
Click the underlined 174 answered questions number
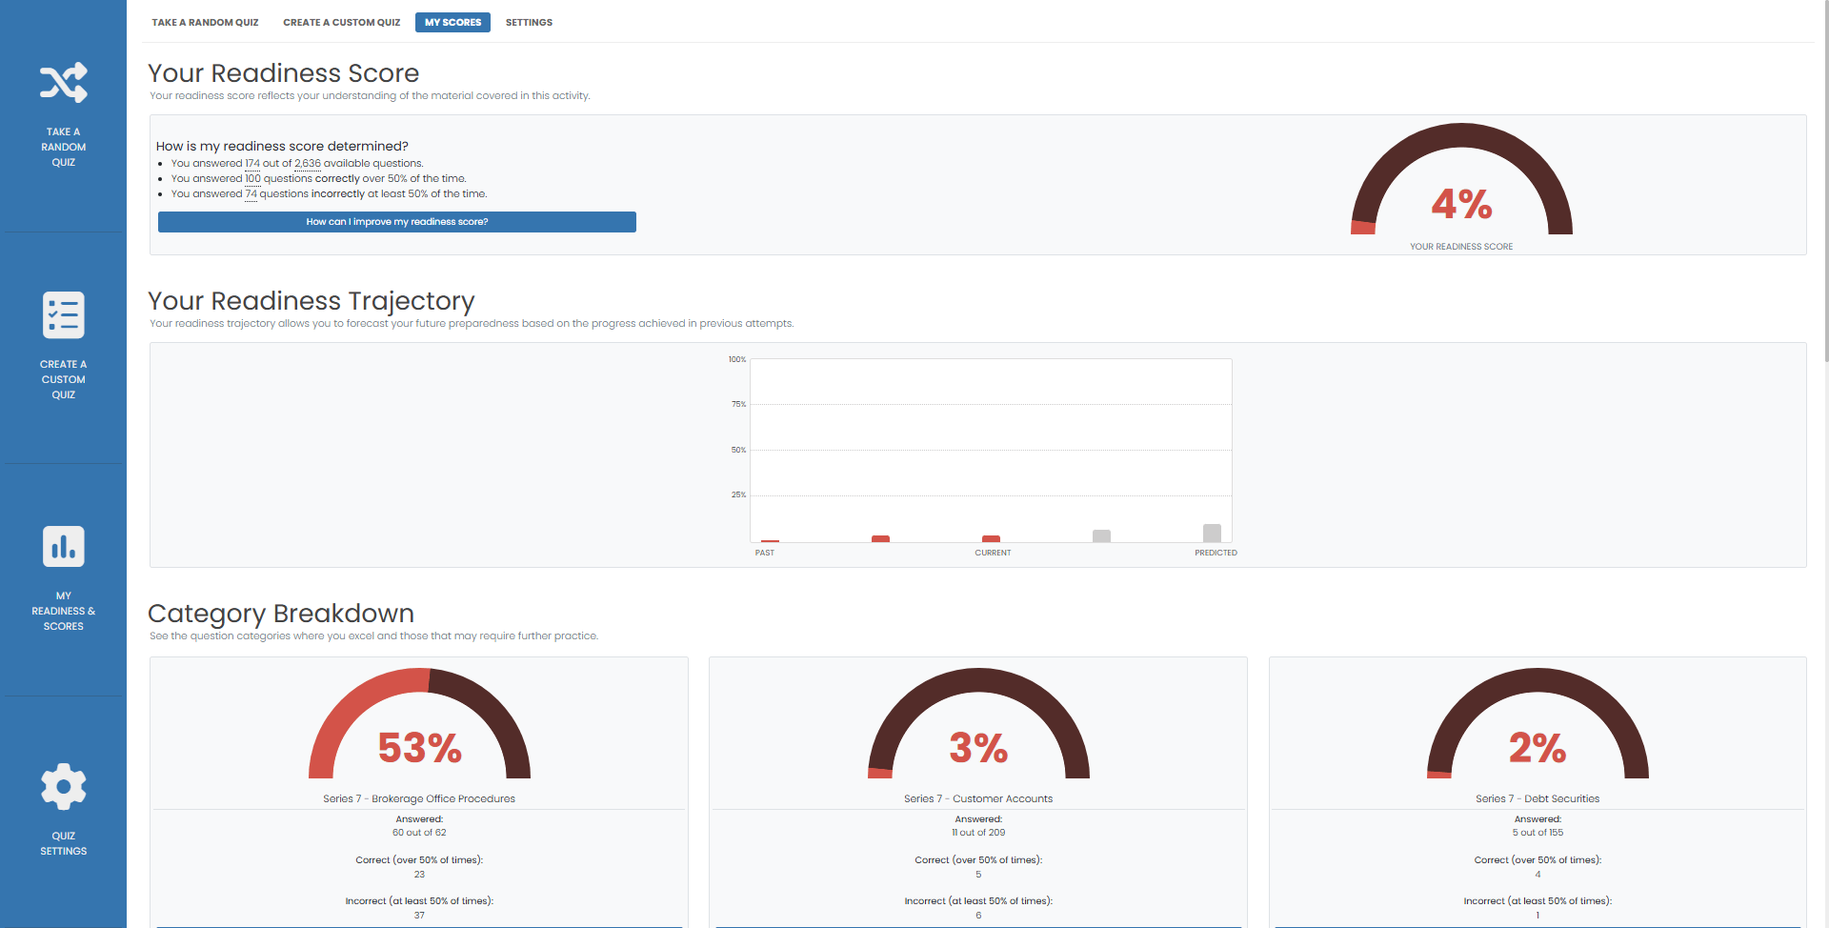coord(252,164)
